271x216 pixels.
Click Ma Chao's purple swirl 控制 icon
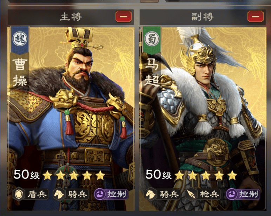pos(232,195)
